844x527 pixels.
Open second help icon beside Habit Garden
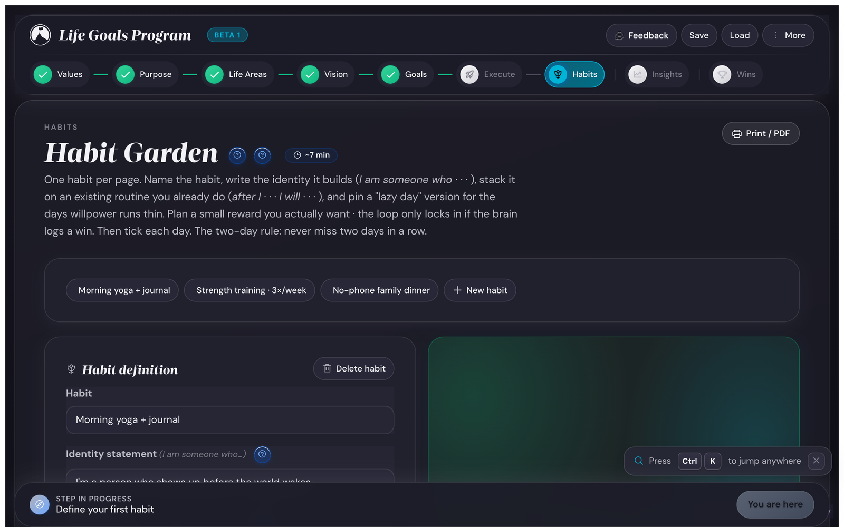pos(262,155)
